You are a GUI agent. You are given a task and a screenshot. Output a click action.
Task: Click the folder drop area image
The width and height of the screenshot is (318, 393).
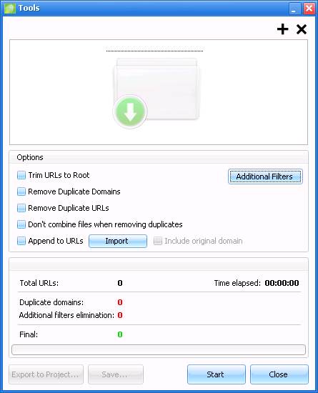pyautogui.click(x=156, y=93)
